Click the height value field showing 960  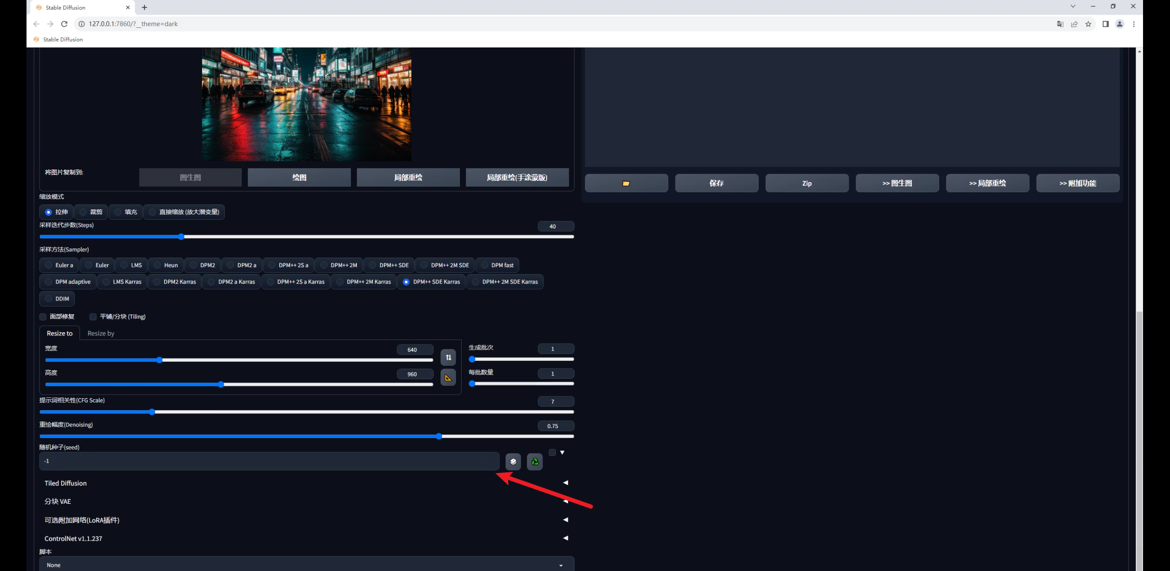(415, 374)
